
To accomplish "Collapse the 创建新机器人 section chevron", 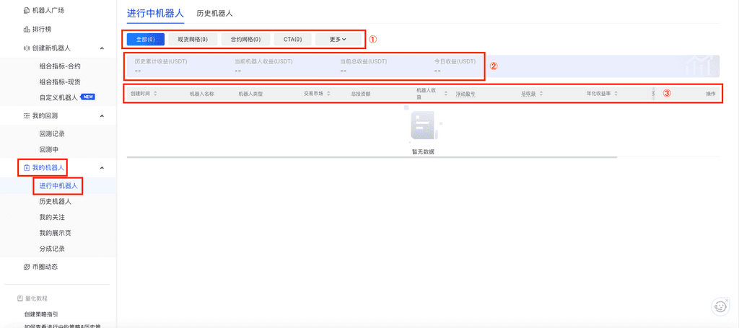I will [x=102, y=48].
